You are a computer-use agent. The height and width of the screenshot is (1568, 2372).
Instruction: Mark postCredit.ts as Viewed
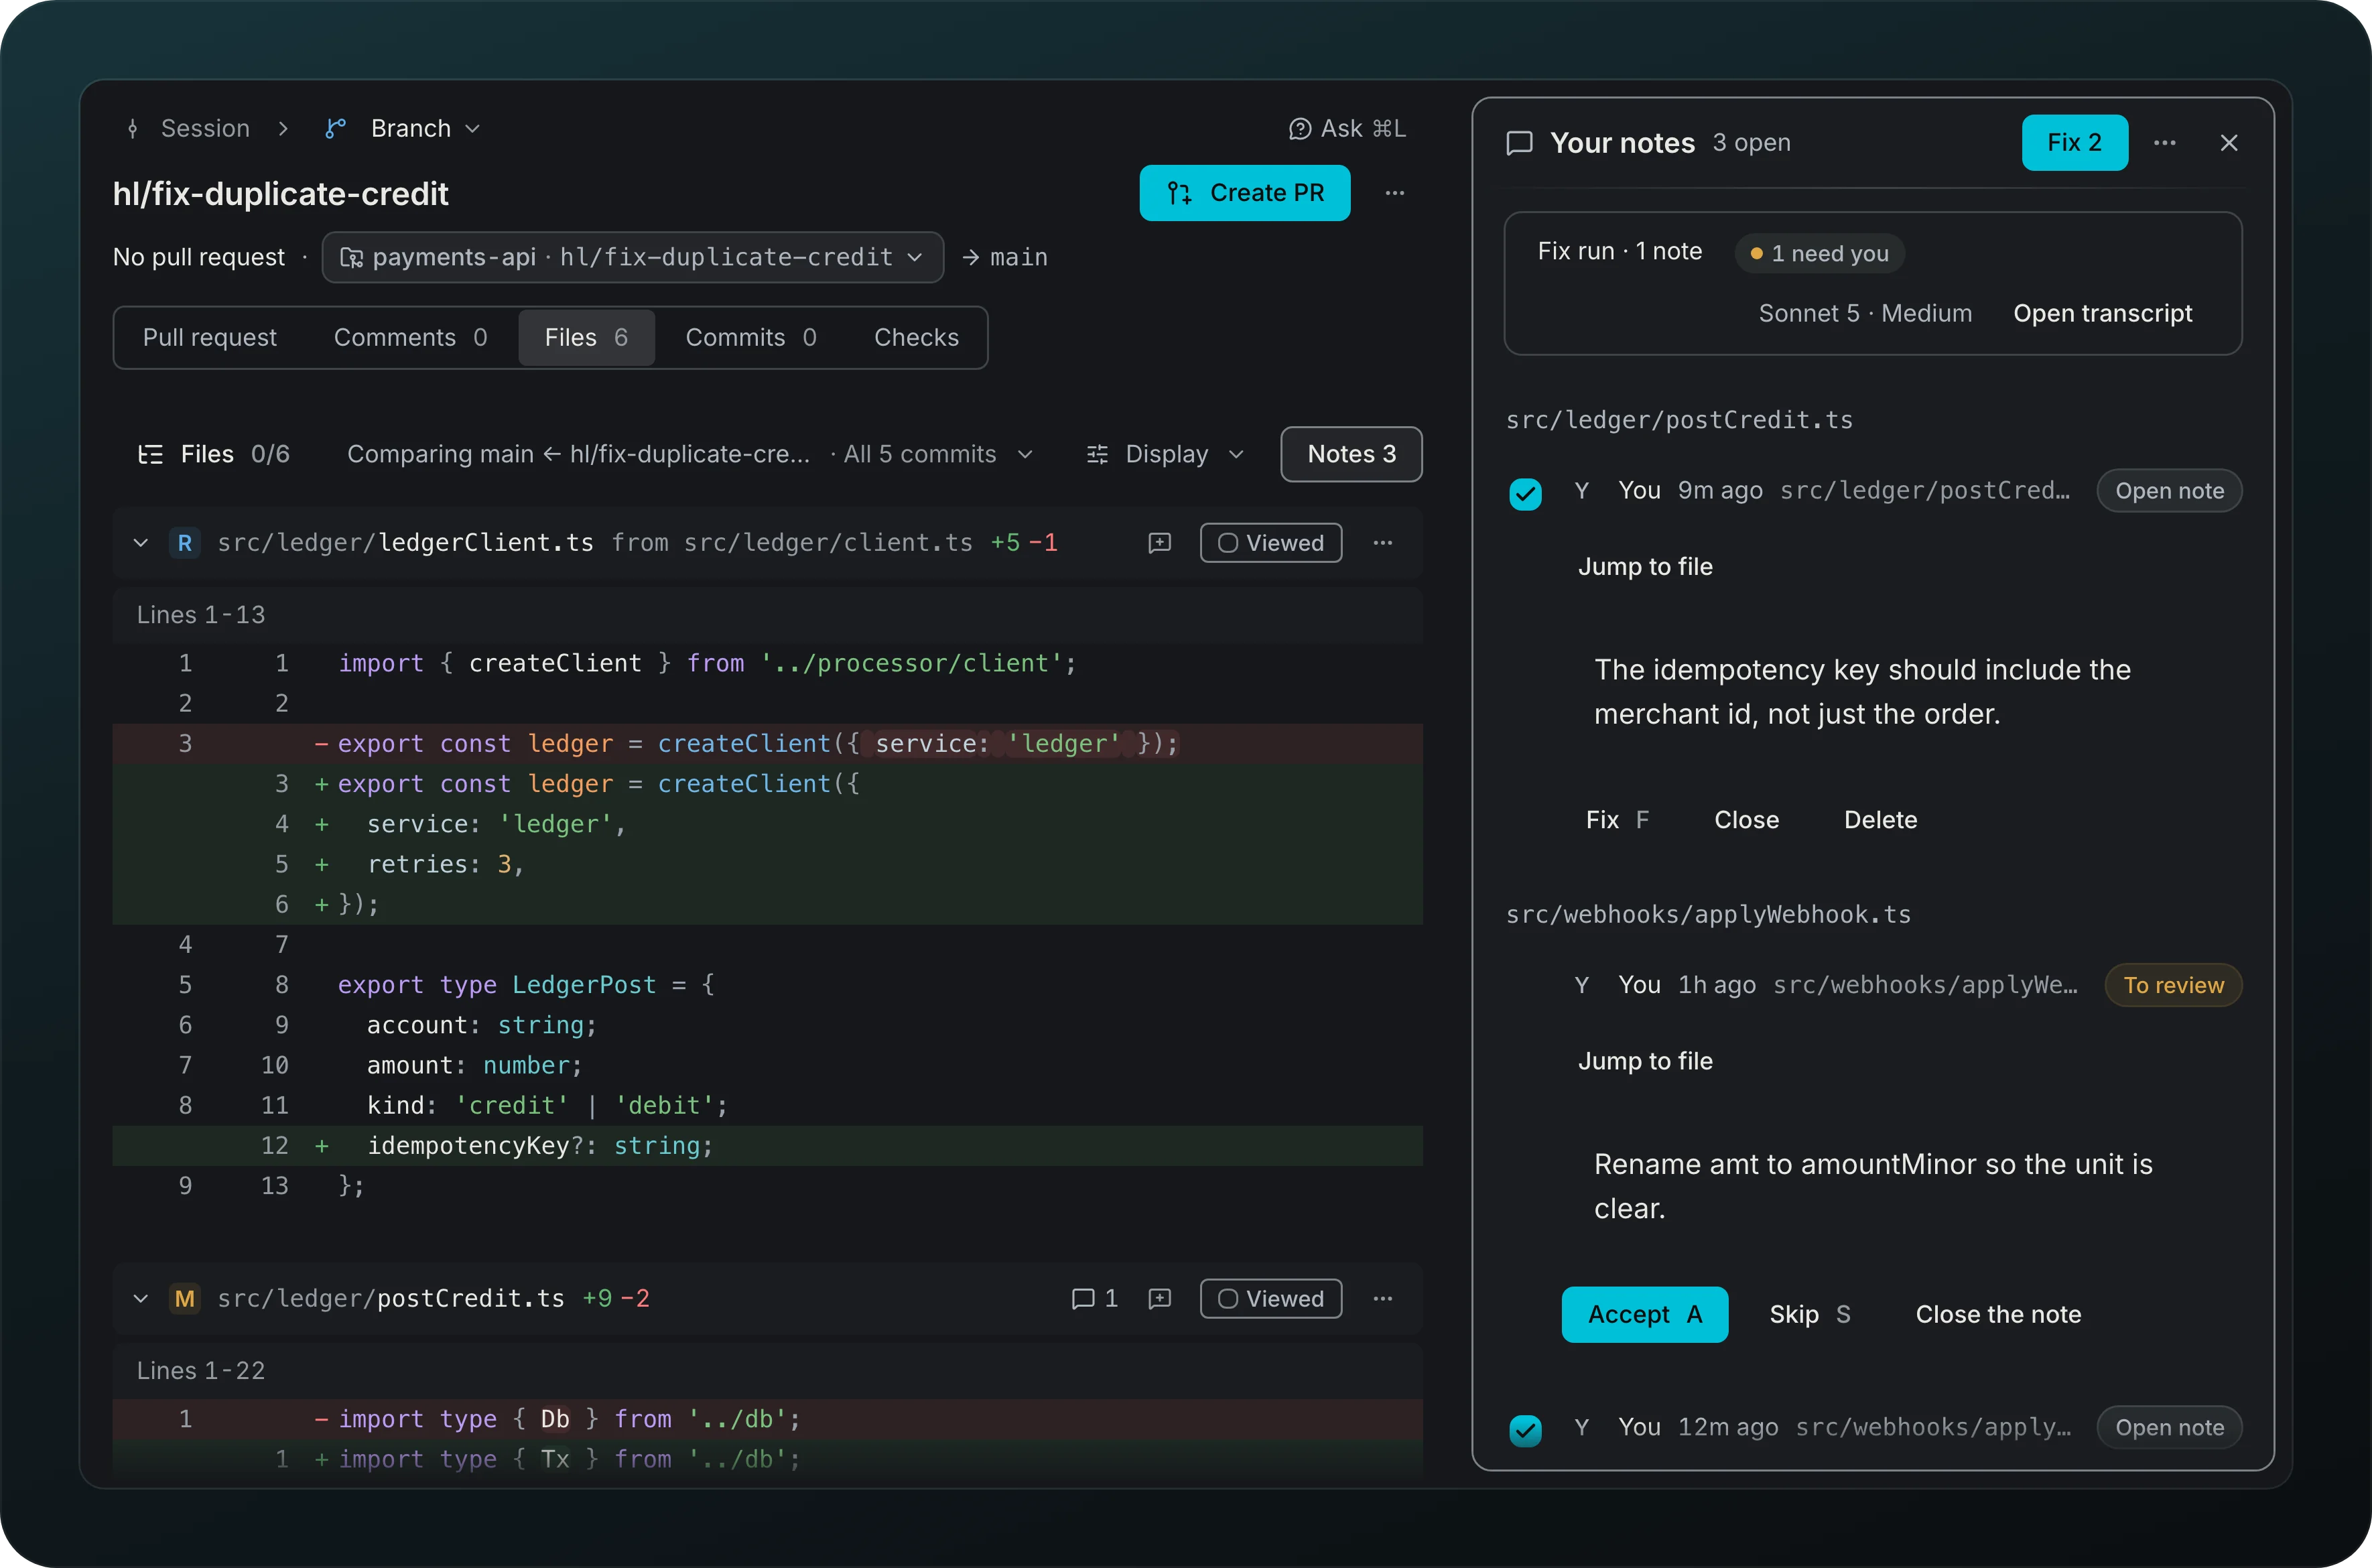(1271, 1299)
